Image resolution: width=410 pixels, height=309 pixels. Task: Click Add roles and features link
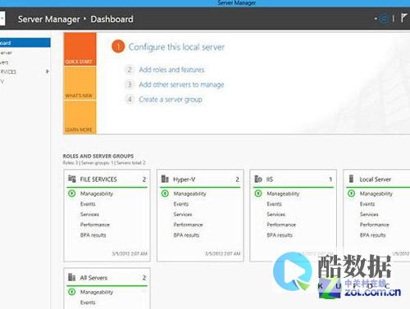click(x=171, y=70)
